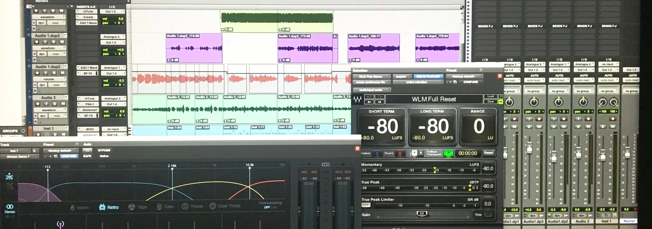Open Audio 1.dup2 track view selector showing volume
This screenshot has width=652, height=229.
coord(50,79)
